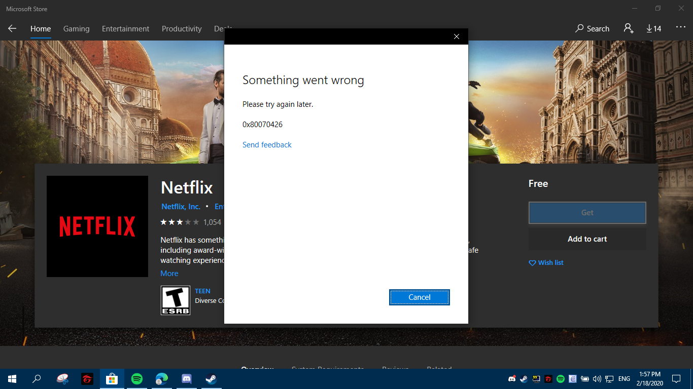Check the battery status tray icon
The image size is (693, 389).
585,378
